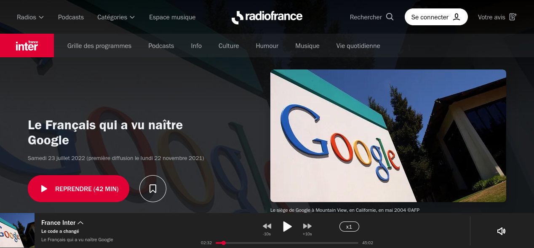Click the Radio France logo
This screenshot has height=248, width=534.
coord(267,17)
